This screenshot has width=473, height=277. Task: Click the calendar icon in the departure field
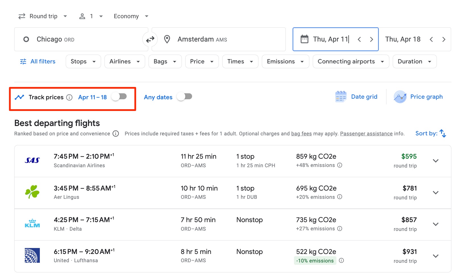305,39
